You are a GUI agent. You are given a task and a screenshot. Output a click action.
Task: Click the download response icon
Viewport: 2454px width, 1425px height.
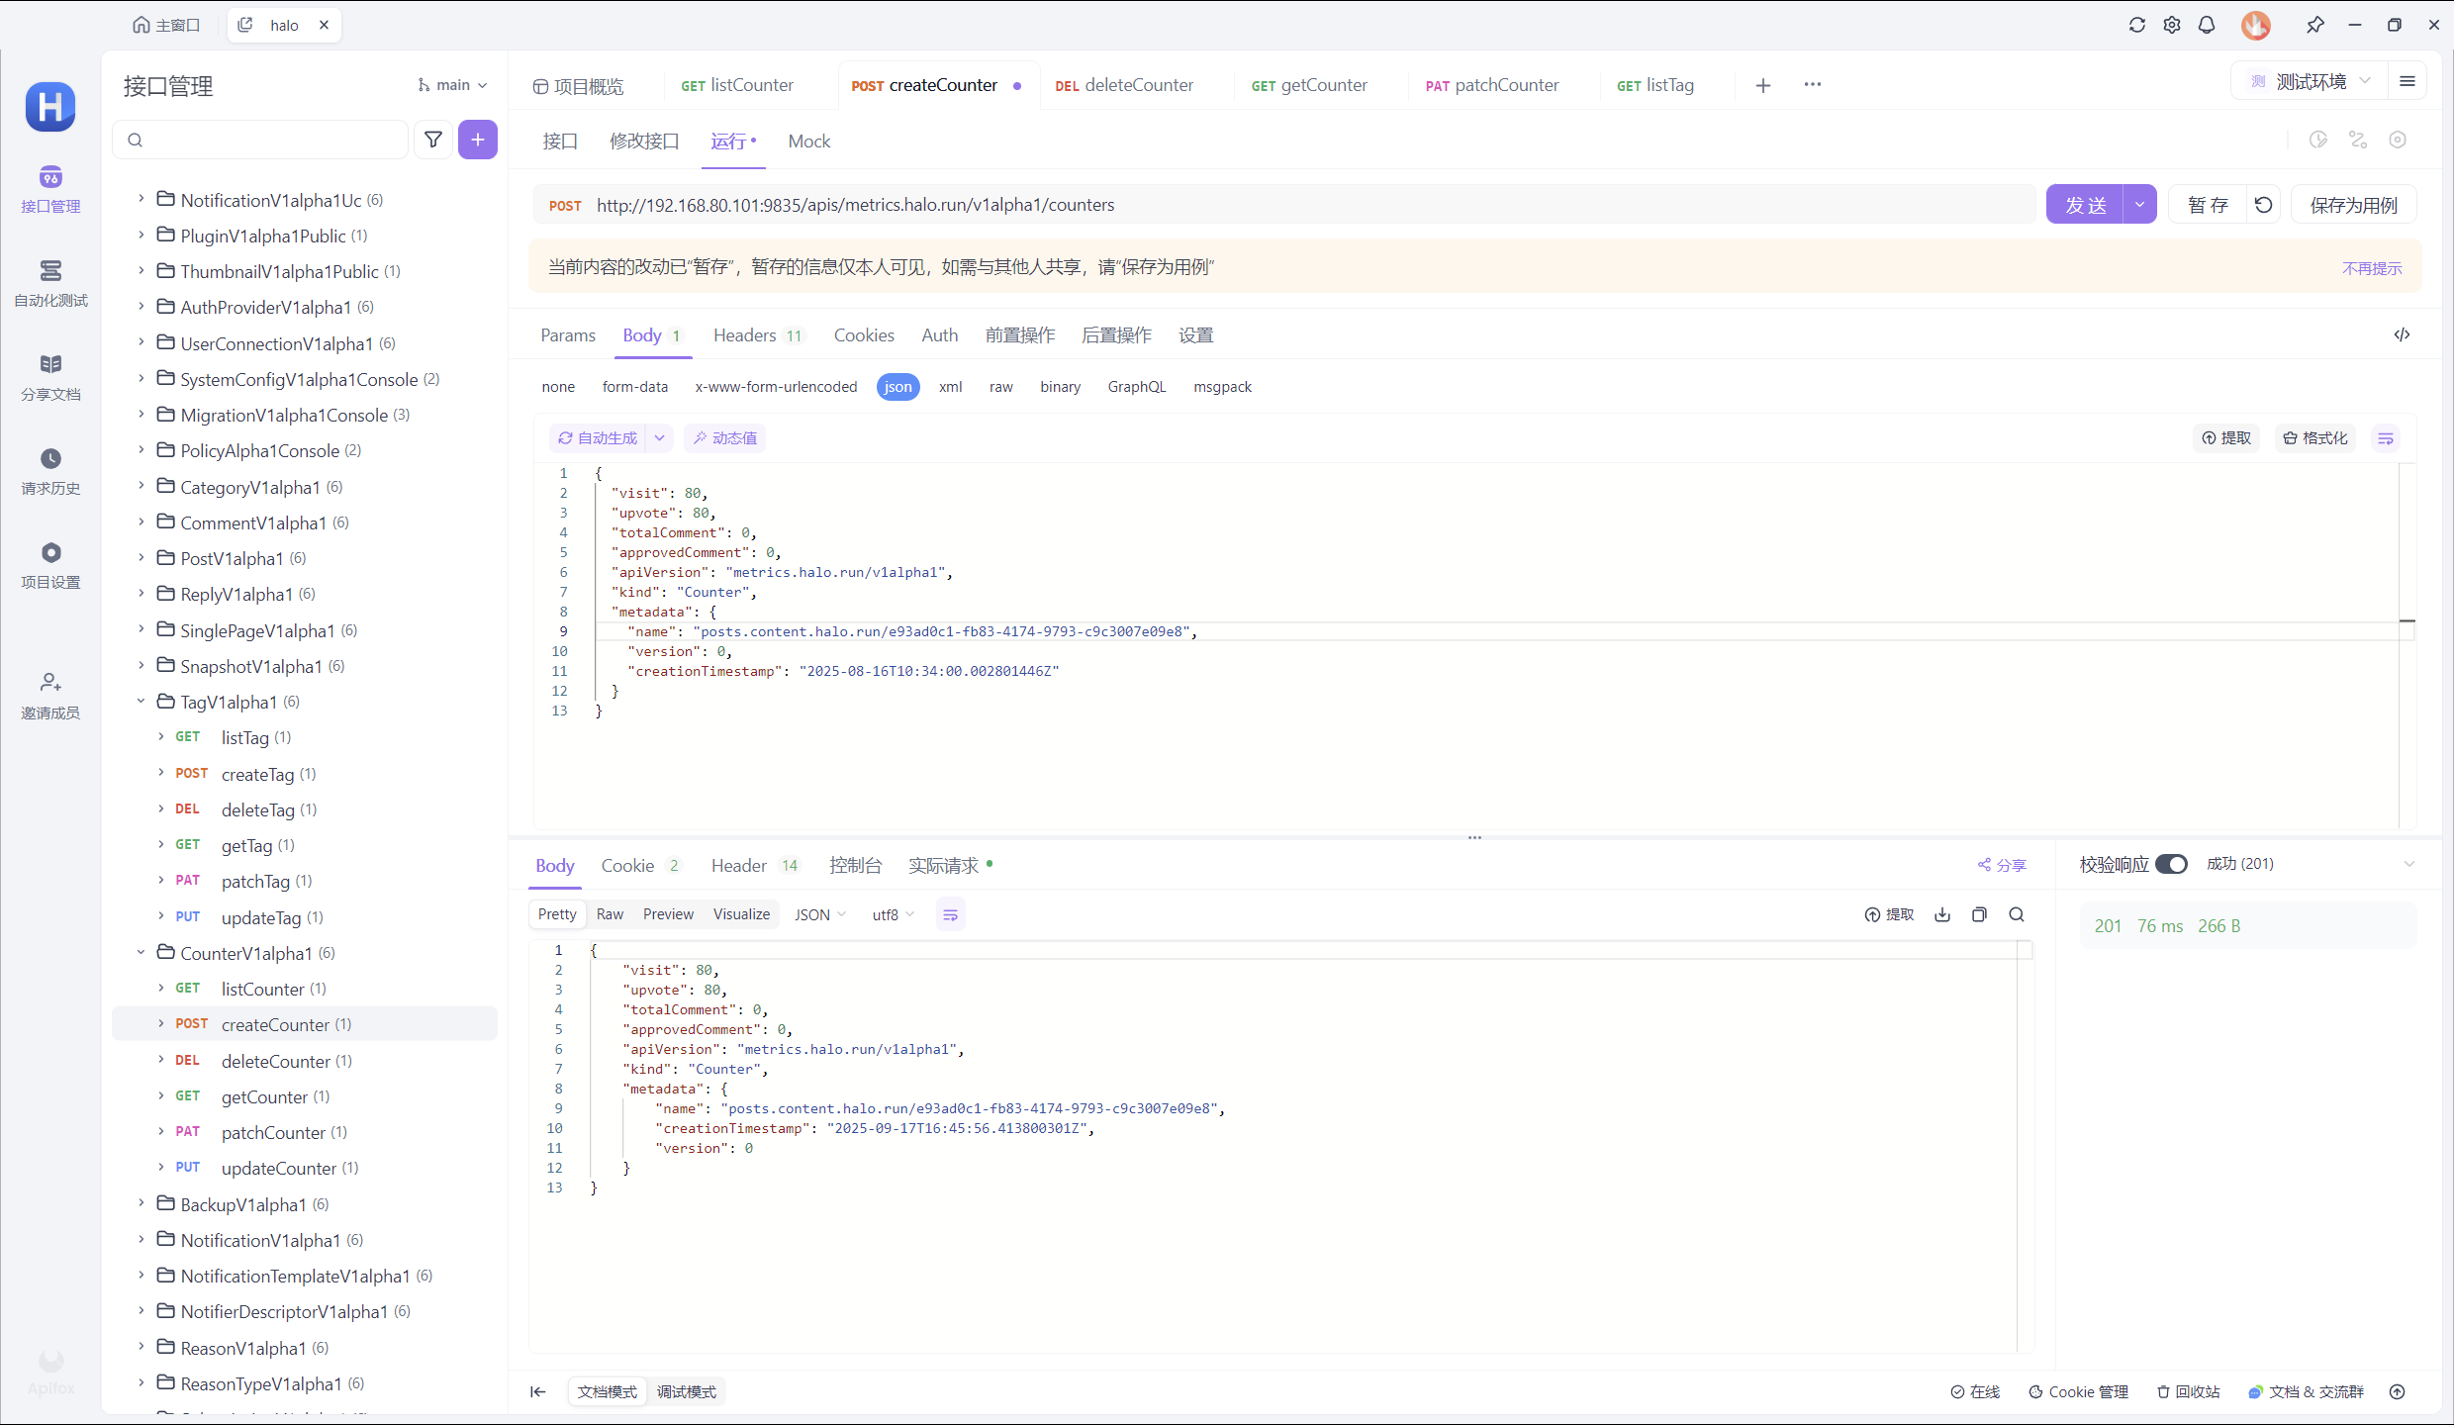(x=1942, y=914)
